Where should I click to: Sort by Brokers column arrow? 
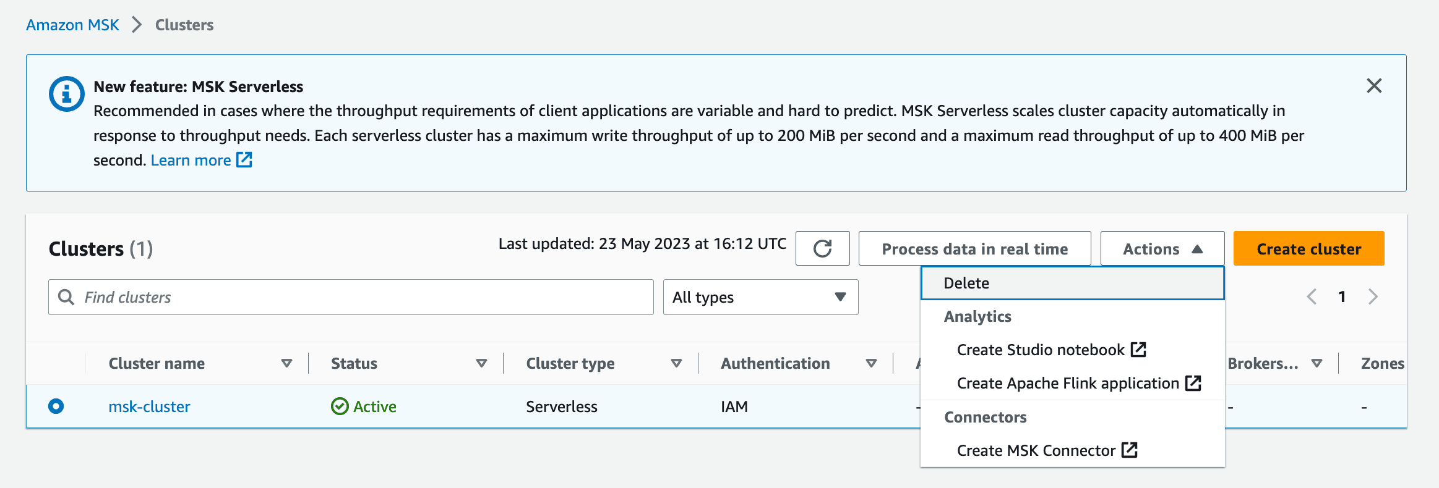click(x=1317, y=363)
